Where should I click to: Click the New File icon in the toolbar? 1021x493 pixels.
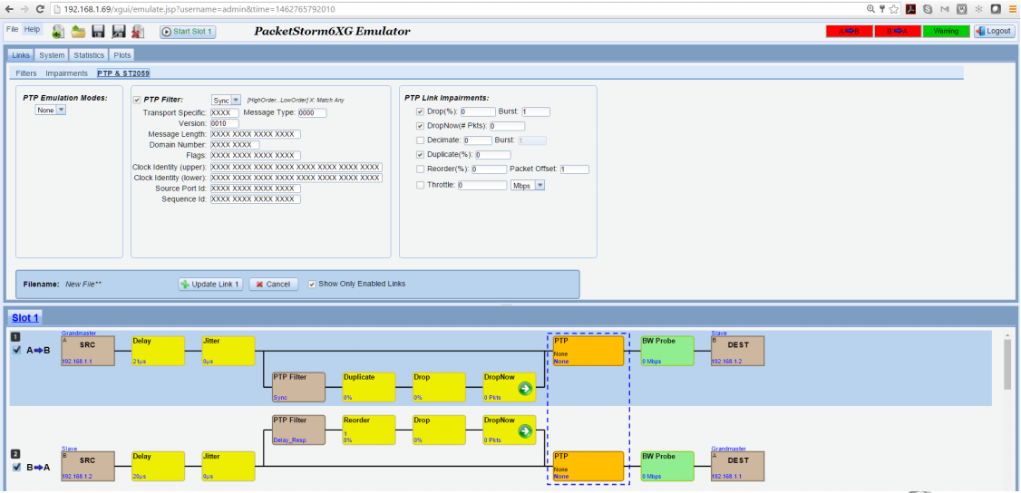[58, 32]
